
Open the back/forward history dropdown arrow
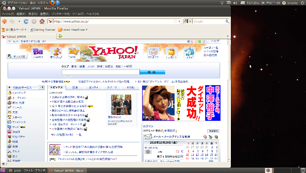(19, 21)
